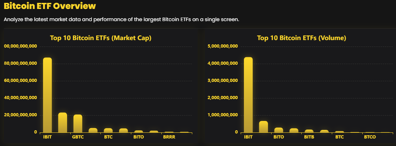The image size is (396, 146).
Task: Click the BRRR x-axis label
Action: coord(169,137)
